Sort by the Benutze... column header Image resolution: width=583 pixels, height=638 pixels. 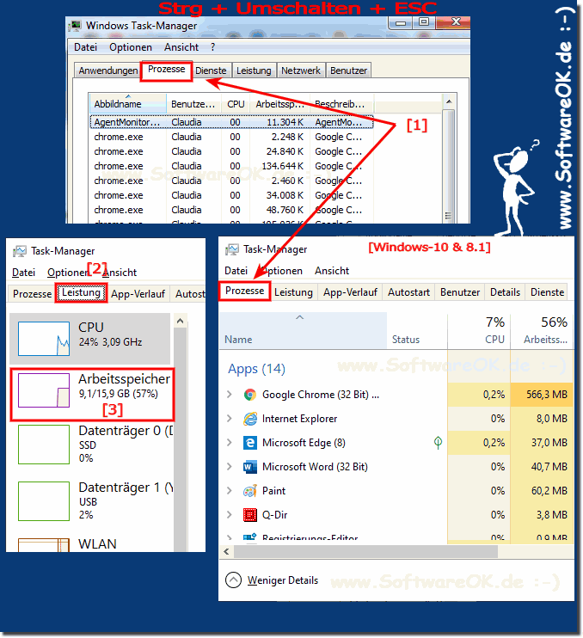pos(193,104)
